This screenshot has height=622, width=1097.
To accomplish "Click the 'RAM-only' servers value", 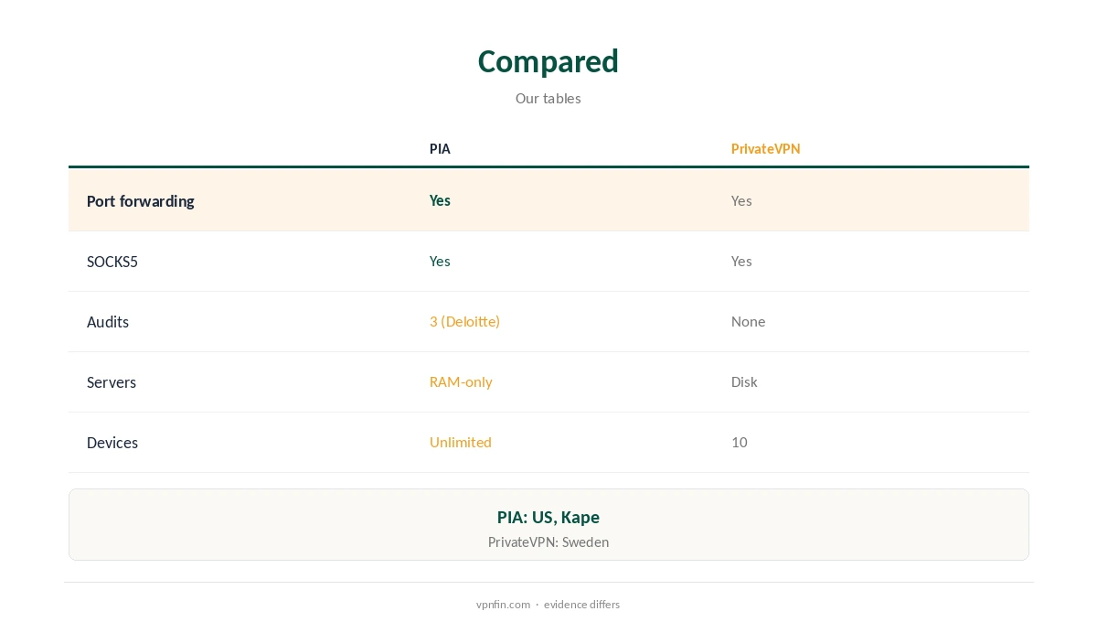I will 461,381.
